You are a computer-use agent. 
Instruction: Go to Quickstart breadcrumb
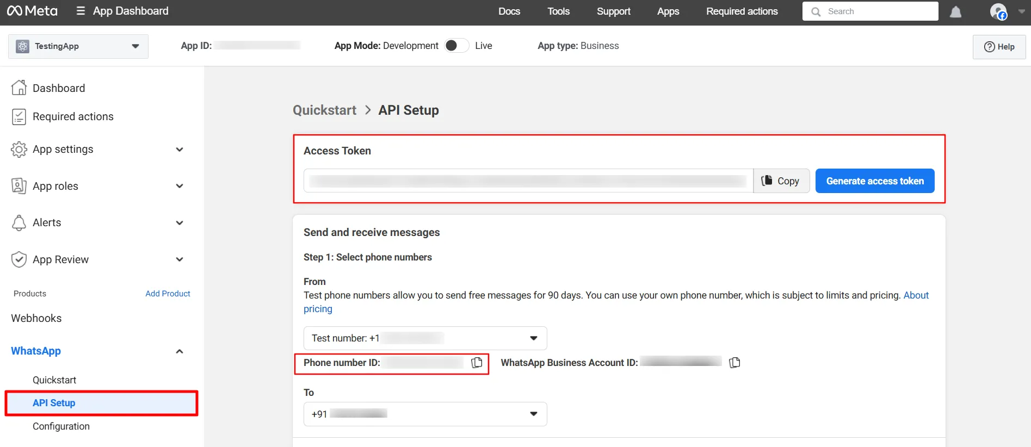(325, 110)
